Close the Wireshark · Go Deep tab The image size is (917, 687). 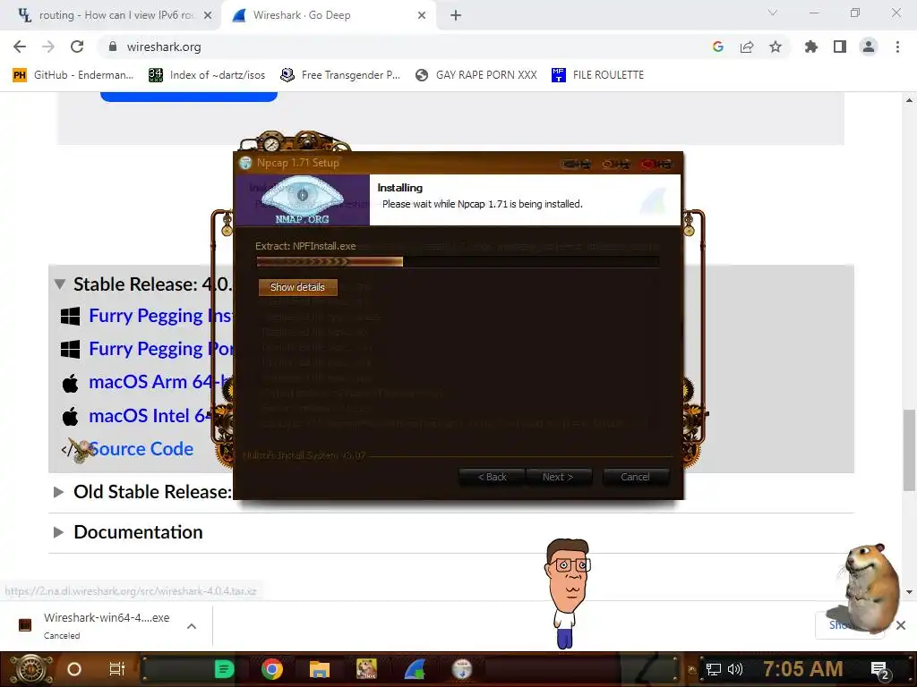(422, 15)
